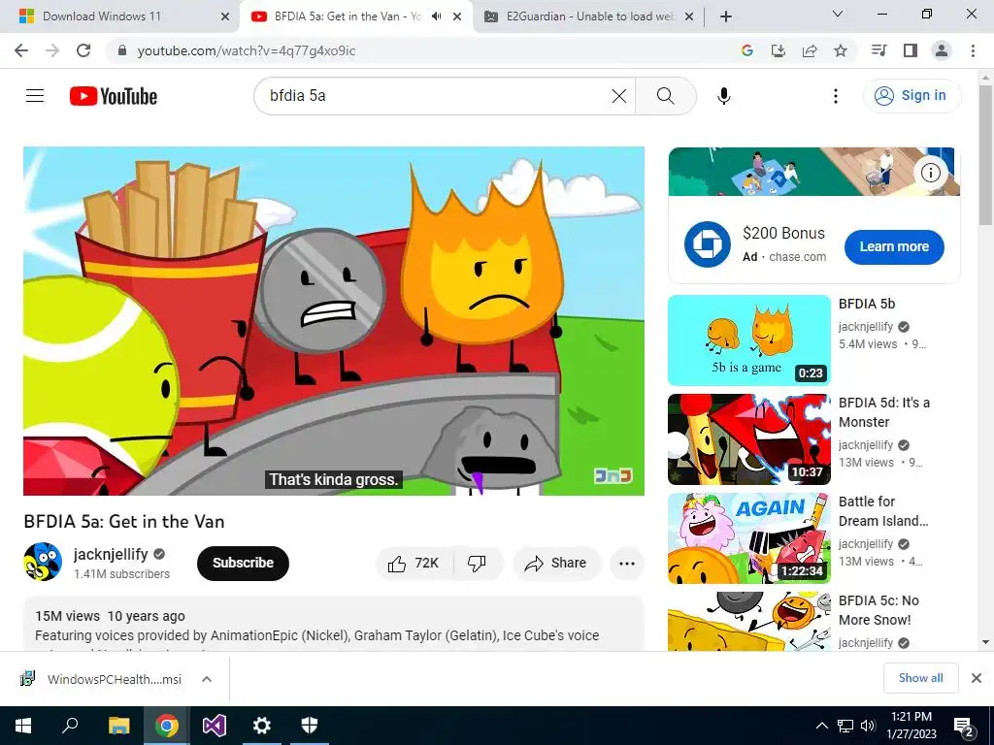Go back with the browser back arrow
This screenshot has height=745, width=994.
pos(21,50)
